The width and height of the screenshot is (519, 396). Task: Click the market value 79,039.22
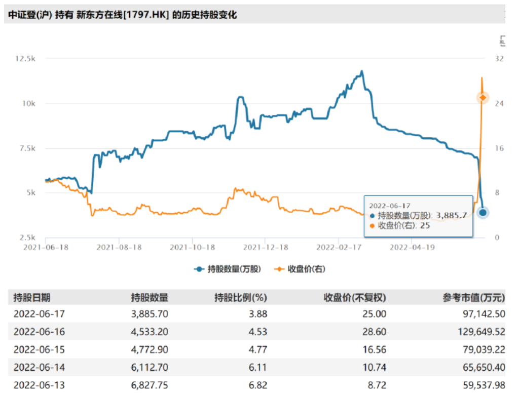pyautogui.click(x=484, y=349)
